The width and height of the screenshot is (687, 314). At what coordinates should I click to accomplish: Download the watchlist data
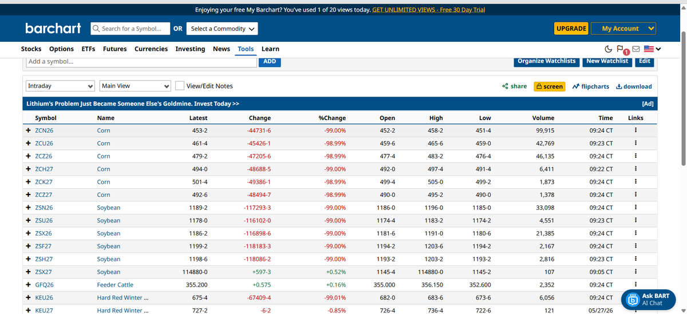point(634,86)
